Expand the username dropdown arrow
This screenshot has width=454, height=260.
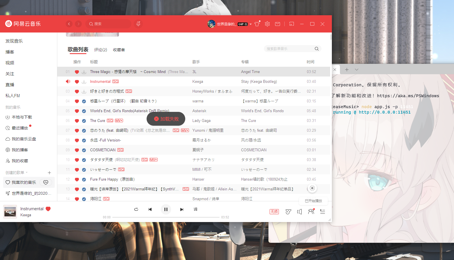pyautogui.click(x=251, y=24)
